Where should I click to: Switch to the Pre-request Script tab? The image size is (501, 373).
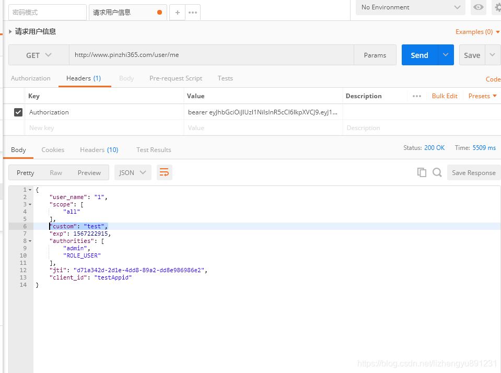click(176, 78)
